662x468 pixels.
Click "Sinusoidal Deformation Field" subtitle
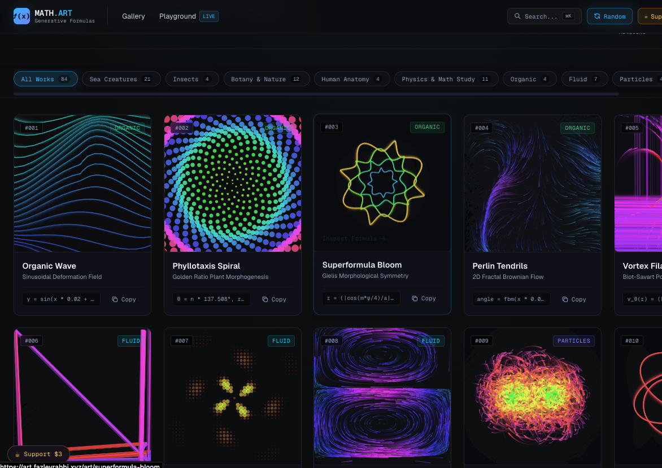(x=62, y=277)
